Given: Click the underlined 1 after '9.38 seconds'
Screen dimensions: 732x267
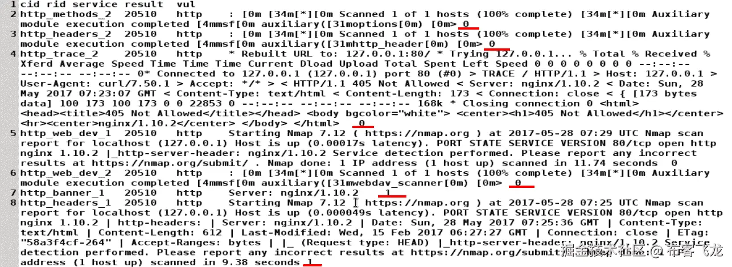Looking at the screenshot, I should pos(309,262).
